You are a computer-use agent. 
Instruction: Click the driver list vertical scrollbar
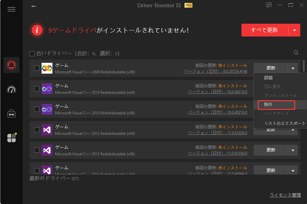click(304, 66)
